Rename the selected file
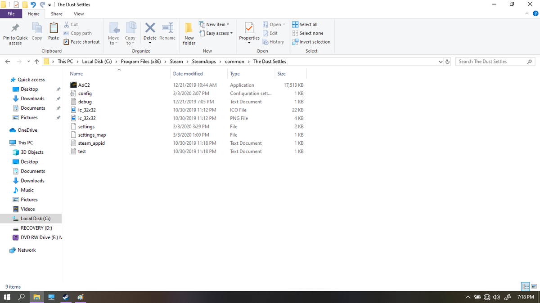540x303 pixels. (167, 32)
